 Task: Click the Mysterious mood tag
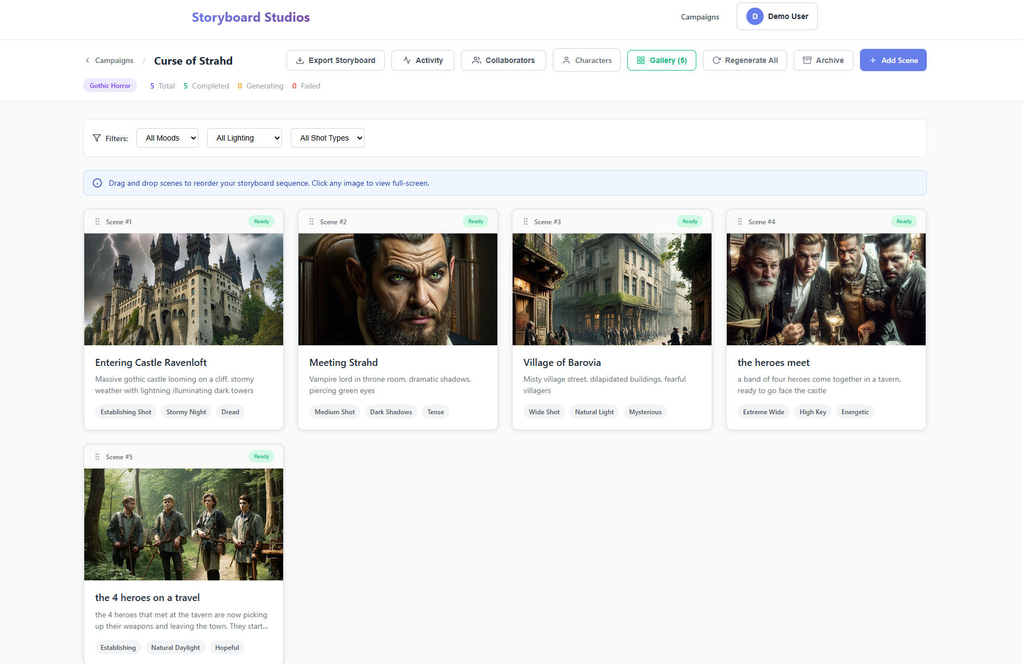point(645,412)
